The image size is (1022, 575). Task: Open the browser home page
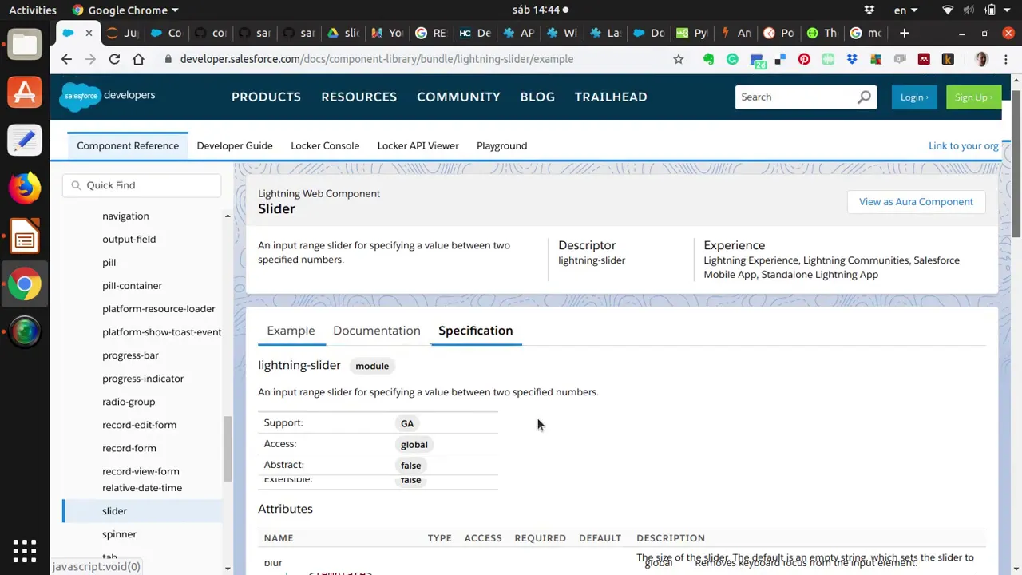[x=138, y=59]
